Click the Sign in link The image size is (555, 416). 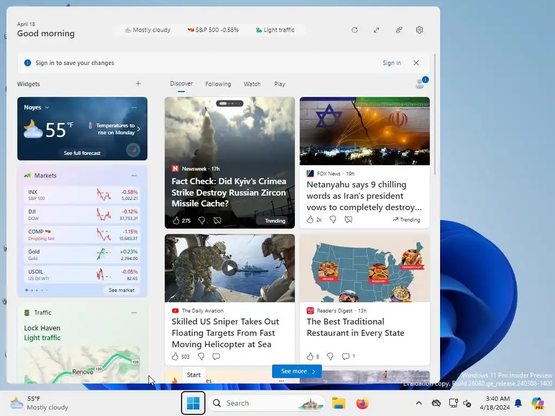391,63
